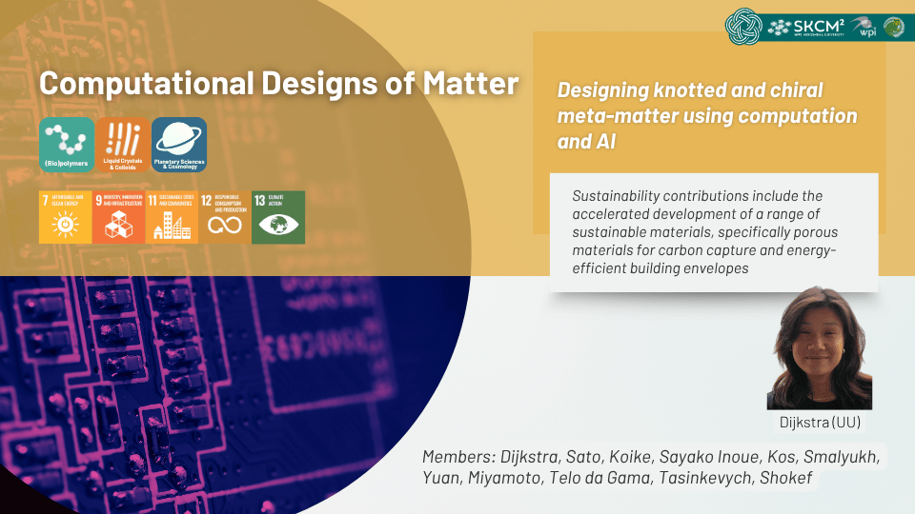Viewport: 915px width, 514px height.
Task: Click SDG 11 Sustainable Cities and Communities tile
Action: 172,217
